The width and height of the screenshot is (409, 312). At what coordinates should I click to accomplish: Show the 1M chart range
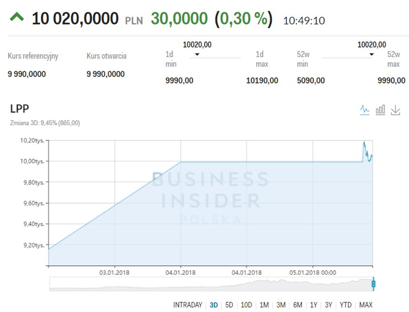tap(264, 305)
